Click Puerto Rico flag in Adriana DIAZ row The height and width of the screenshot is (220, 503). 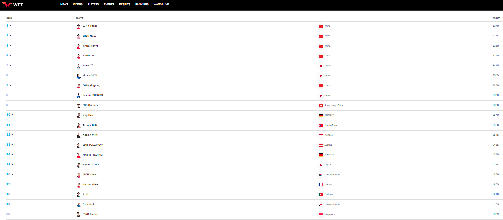(x=321, y=125)
